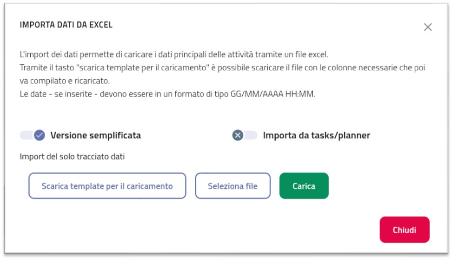Upload the file with the green Carica button

(304, 186)
